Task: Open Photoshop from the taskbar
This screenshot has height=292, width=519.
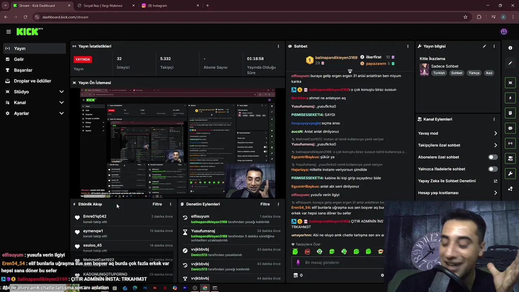Action: pyautogui.click(x=145, y=288)
